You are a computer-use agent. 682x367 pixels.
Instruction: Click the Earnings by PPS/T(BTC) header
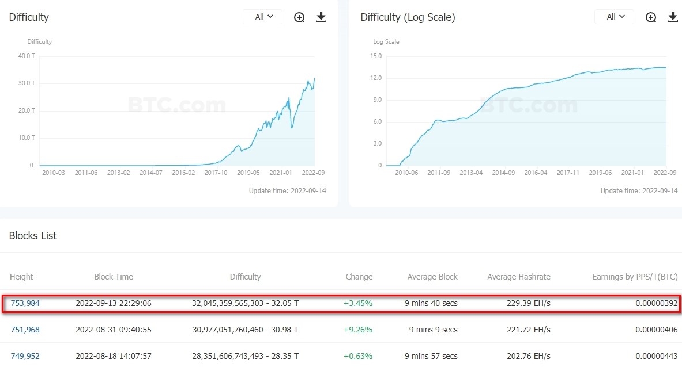coord(635,277)
